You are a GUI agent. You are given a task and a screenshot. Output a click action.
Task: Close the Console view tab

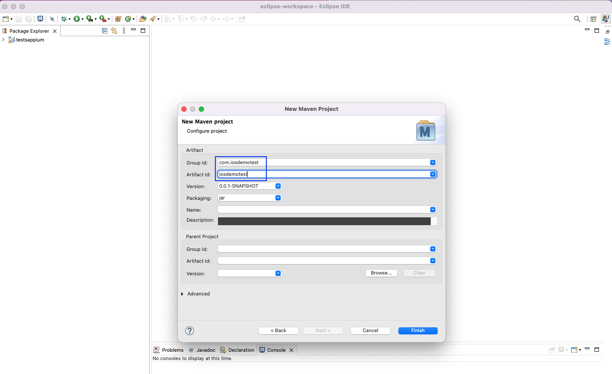[292, 350]
